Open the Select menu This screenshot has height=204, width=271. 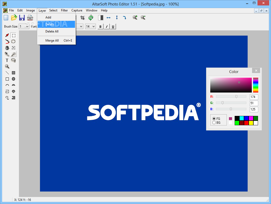(x=53, y=10)
